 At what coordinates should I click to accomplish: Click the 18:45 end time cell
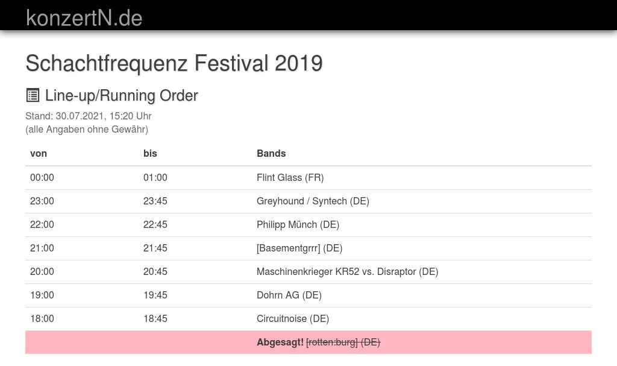pos(155,318)
